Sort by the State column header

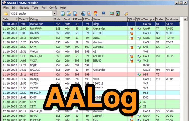[160, 19]
